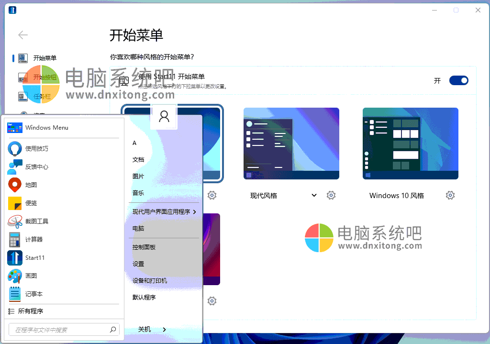Screen dimensions: 490x344
Task: Go back using the left arrow
Action: [x=23, y=34]
